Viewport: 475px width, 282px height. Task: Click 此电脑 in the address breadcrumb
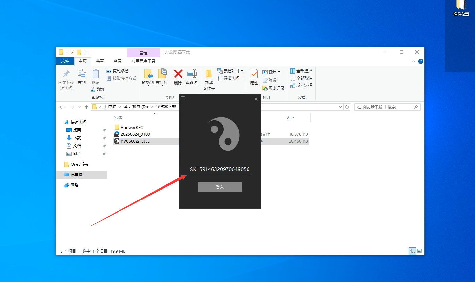(110, 107)
